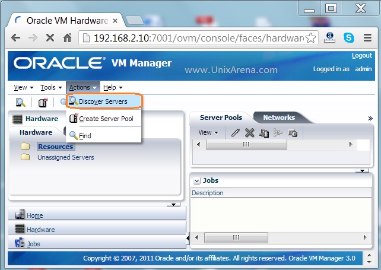Click the splitter arrow below Server Pools panel
The height and width of the screenshot is (270, 381).
(362, 170)
